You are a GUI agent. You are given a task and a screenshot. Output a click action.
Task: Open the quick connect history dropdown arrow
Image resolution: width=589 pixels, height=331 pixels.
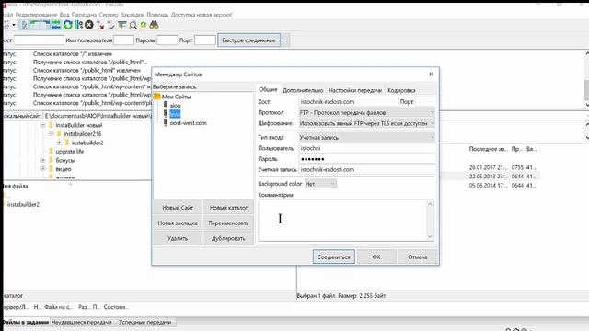click(x=285, y=40)
